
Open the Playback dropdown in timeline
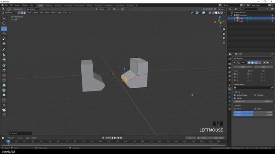pos(12,138)
